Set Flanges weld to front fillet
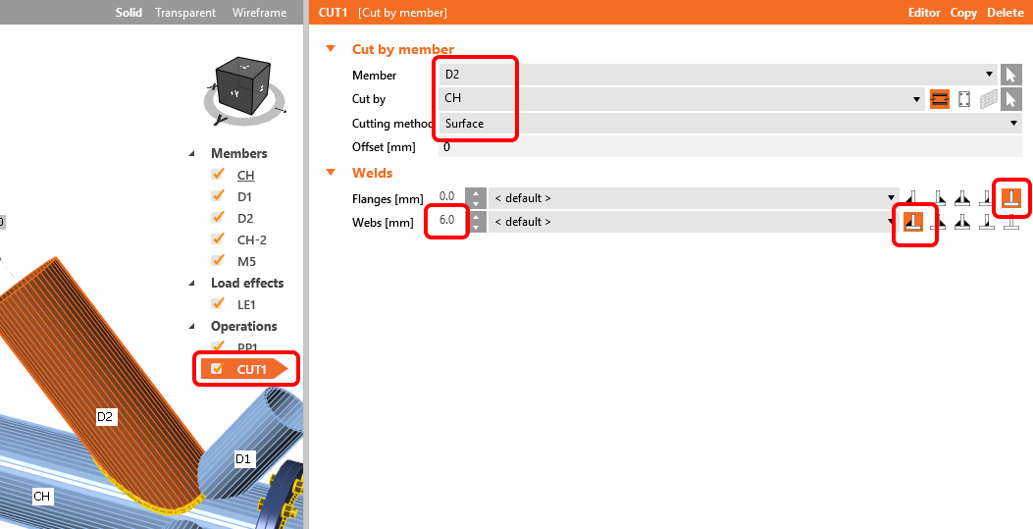 [939, 197]
